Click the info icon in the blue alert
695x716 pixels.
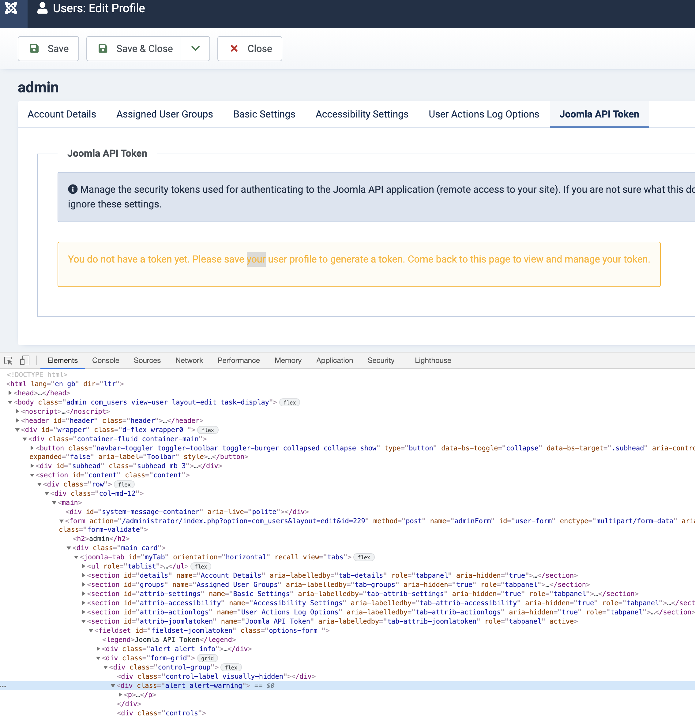(73, 189)
